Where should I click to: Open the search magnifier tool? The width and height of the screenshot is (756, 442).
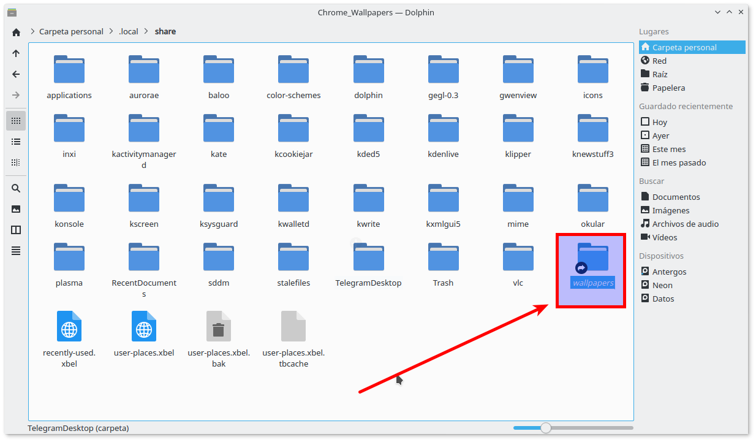tap(16, 188)
